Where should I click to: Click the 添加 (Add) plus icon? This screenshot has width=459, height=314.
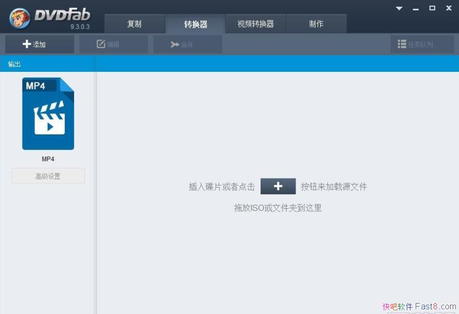click(x=27, y=44)
